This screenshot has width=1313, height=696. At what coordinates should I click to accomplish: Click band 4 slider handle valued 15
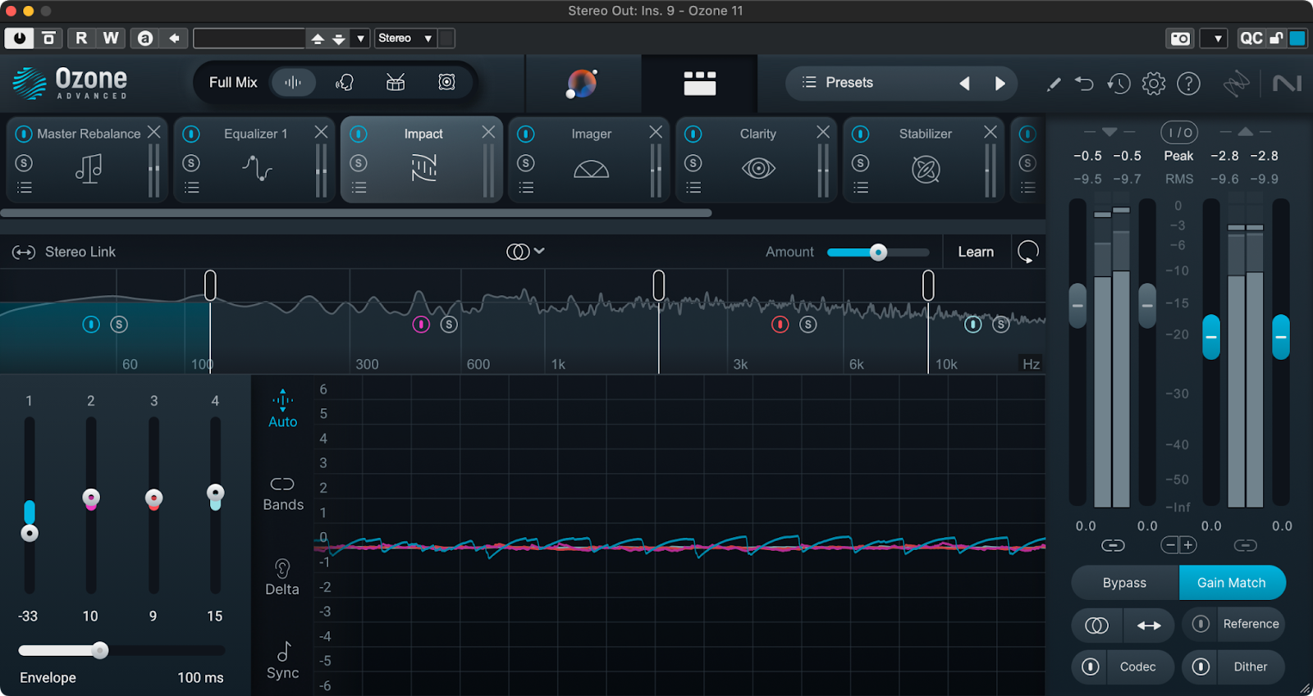pos(215,493)
